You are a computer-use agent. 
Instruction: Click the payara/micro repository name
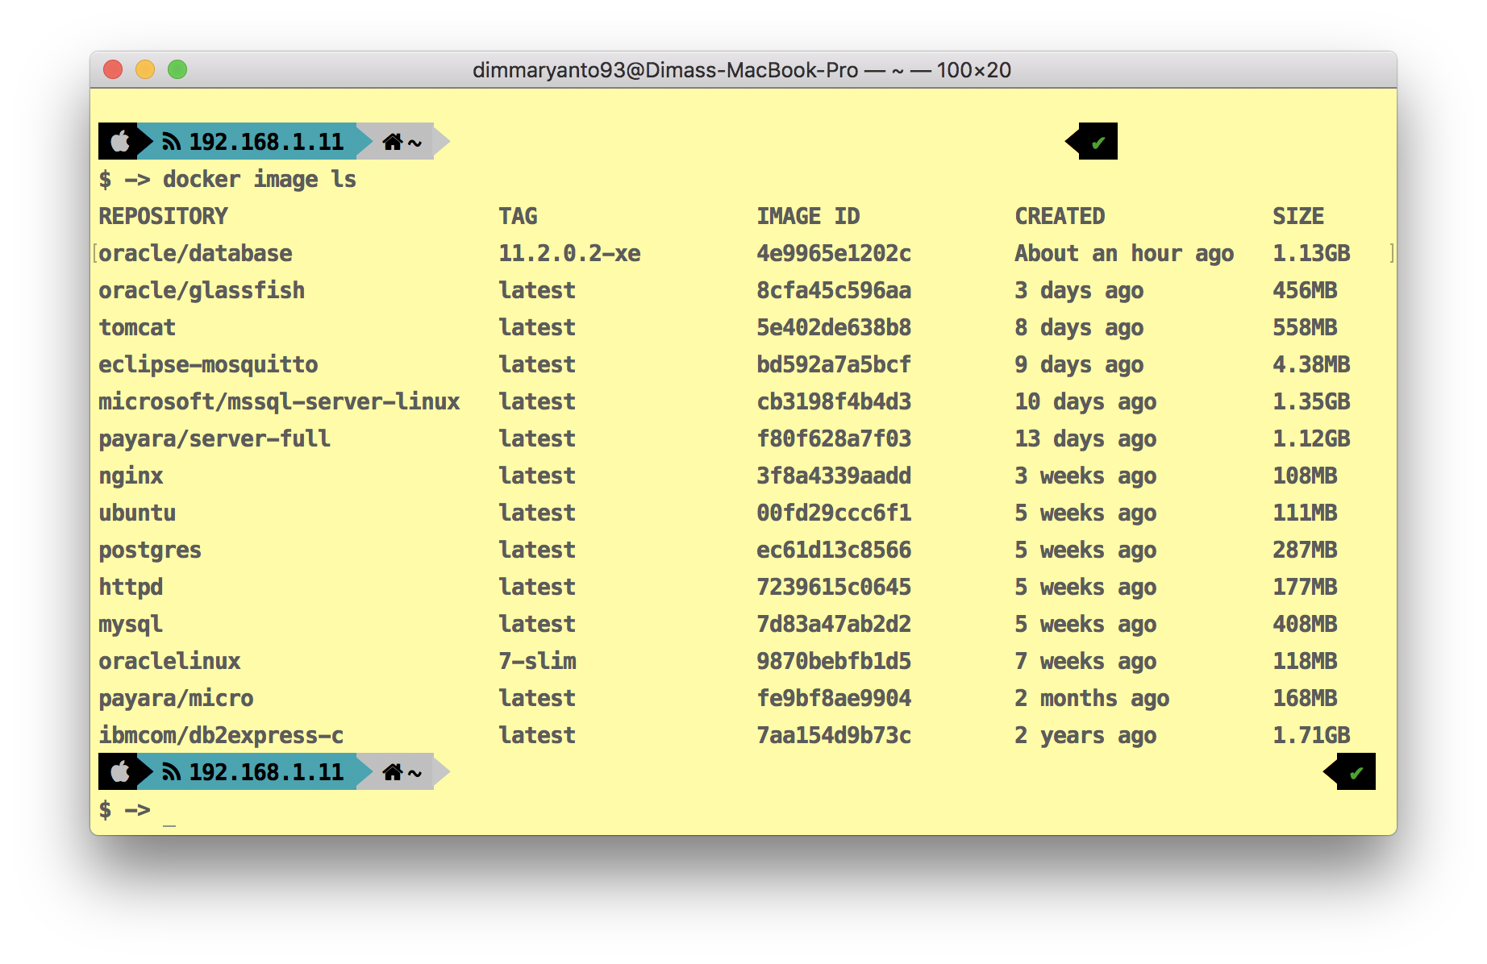coord(176,698)
